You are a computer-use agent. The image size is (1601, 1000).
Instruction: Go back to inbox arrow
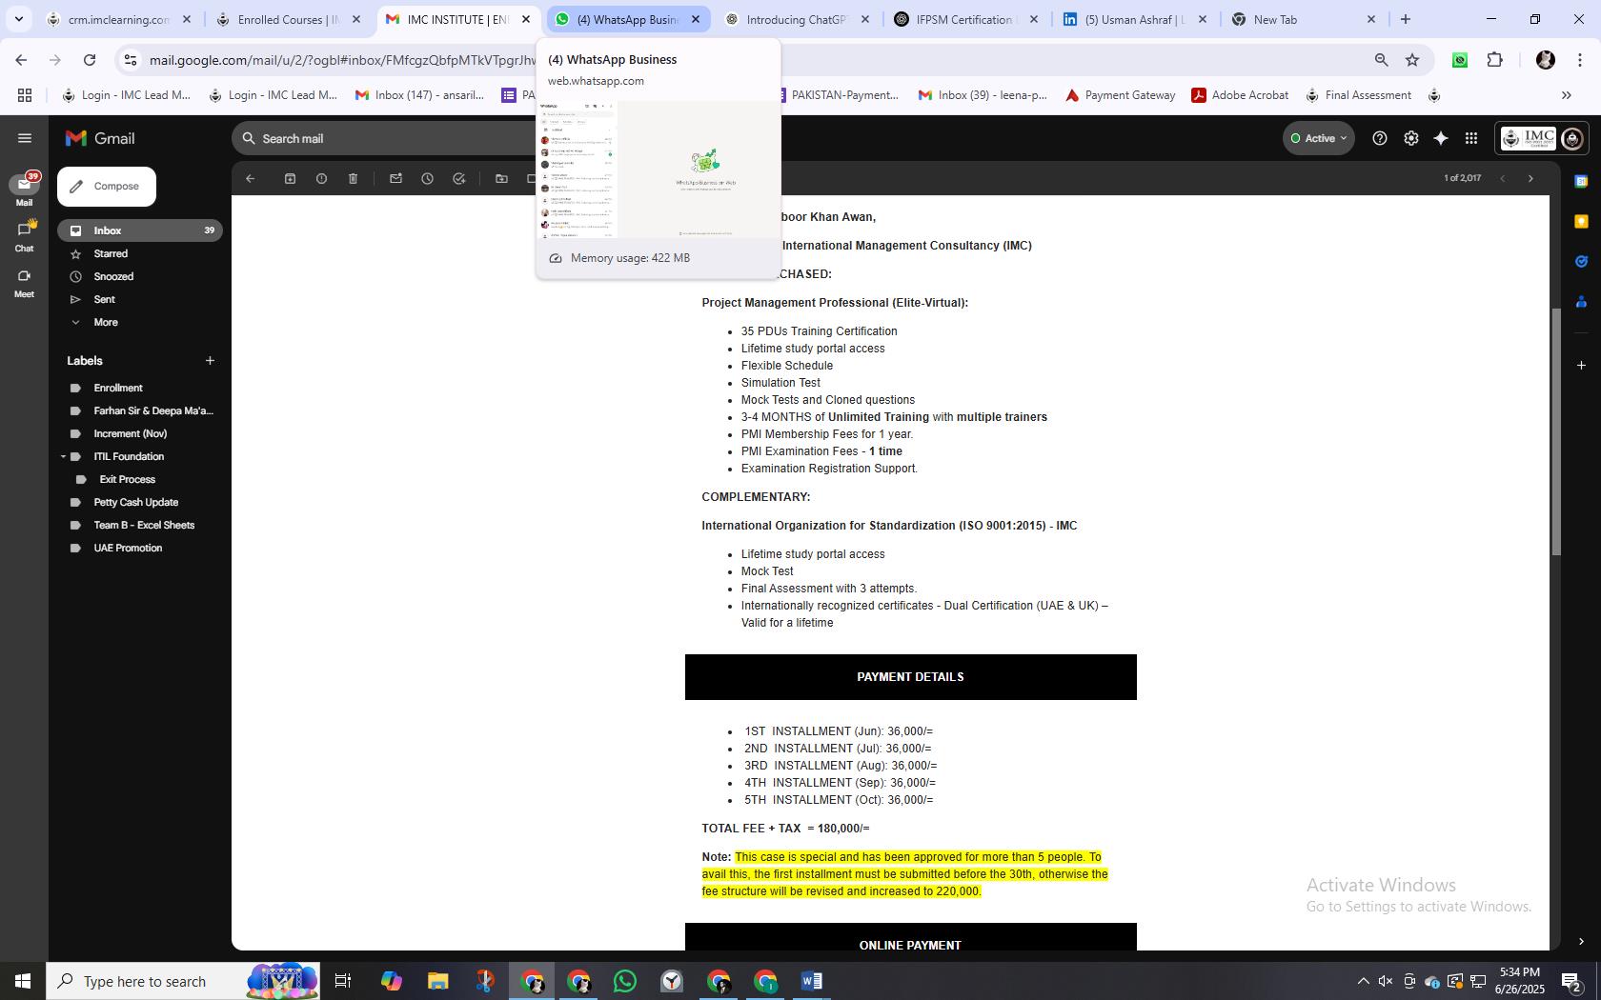tap(251, 178)
